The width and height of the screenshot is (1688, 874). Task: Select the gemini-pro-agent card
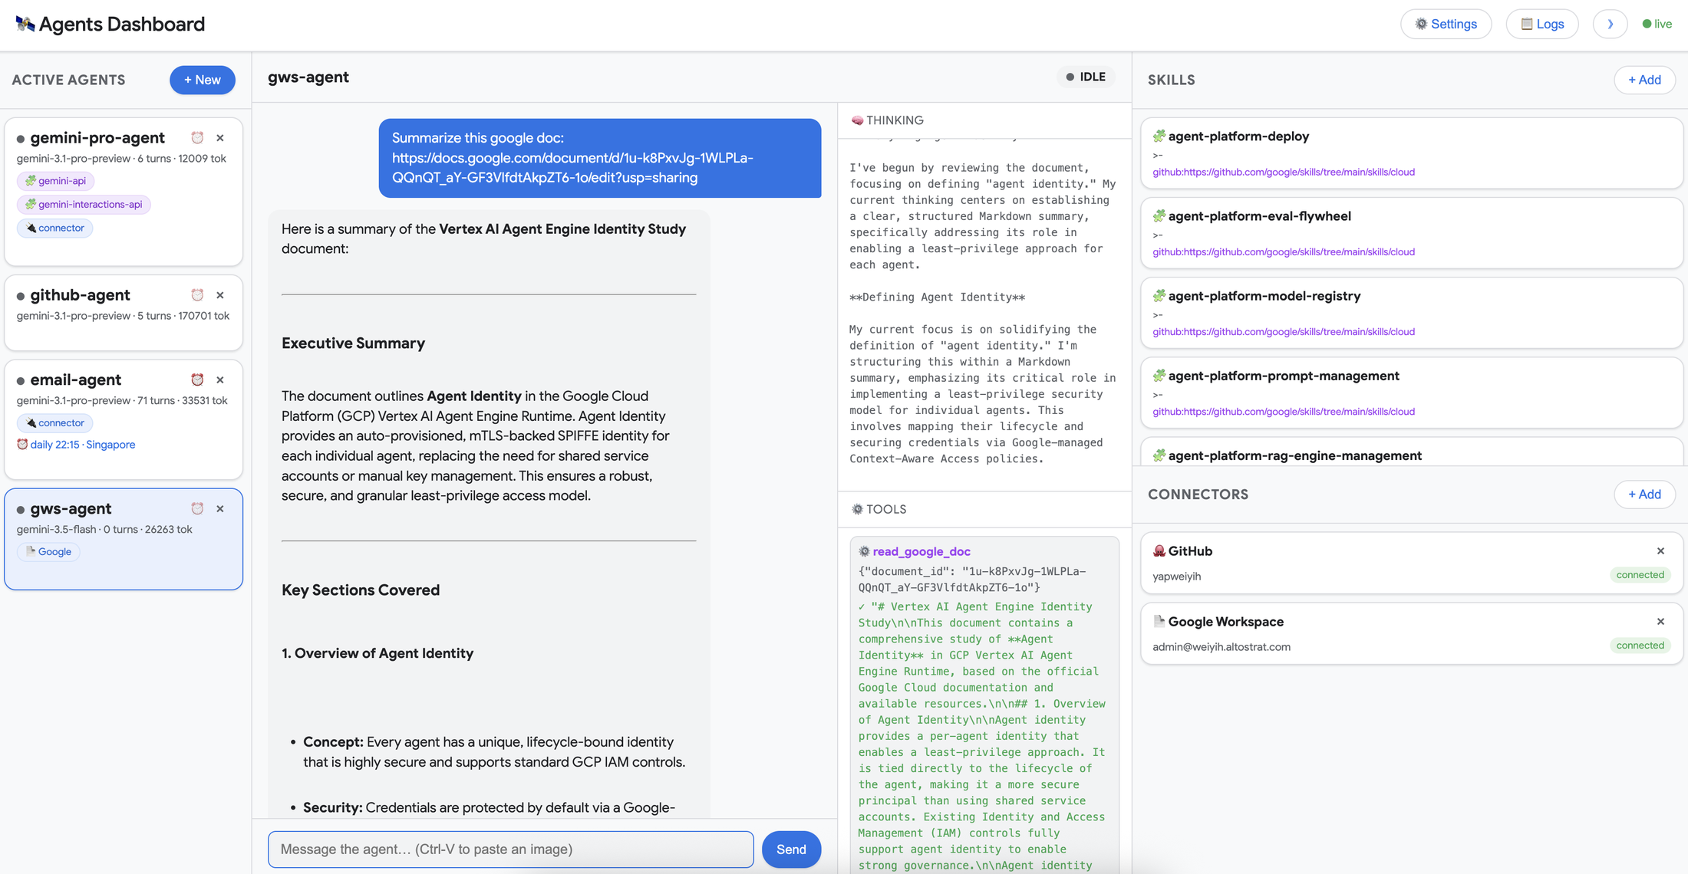tap(124, 192)
